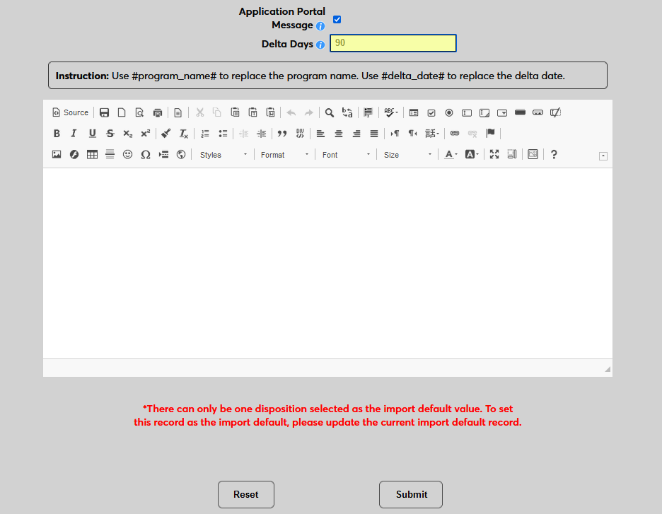
Task: Click the Save icon in editor toolbar
Action: tap(104, 112)
